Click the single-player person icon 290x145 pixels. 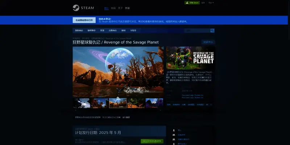click(174, 130)
